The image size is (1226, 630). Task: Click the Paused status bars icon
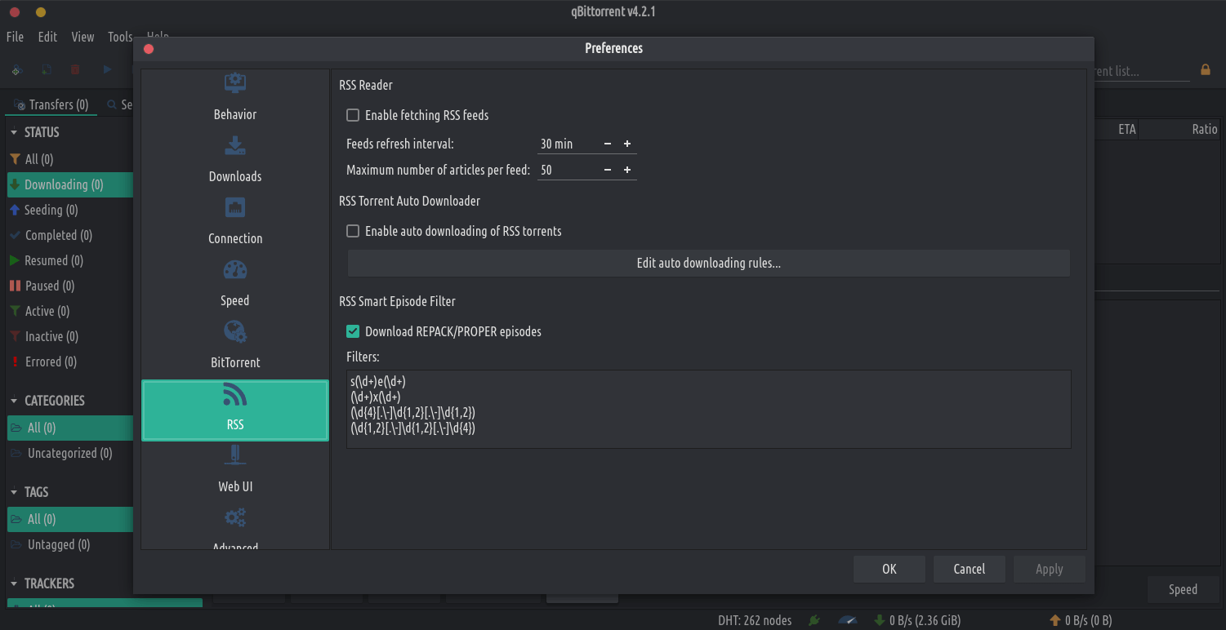tap(15, 286)
